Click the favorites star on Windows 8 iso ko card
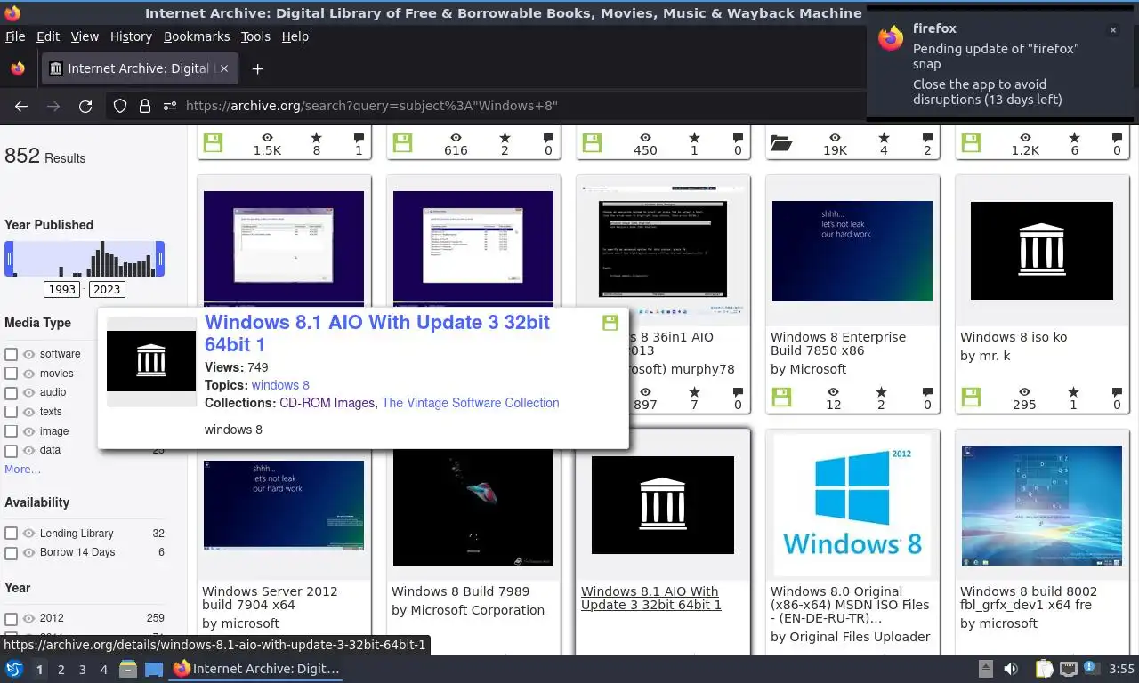 pos(1073,391)
